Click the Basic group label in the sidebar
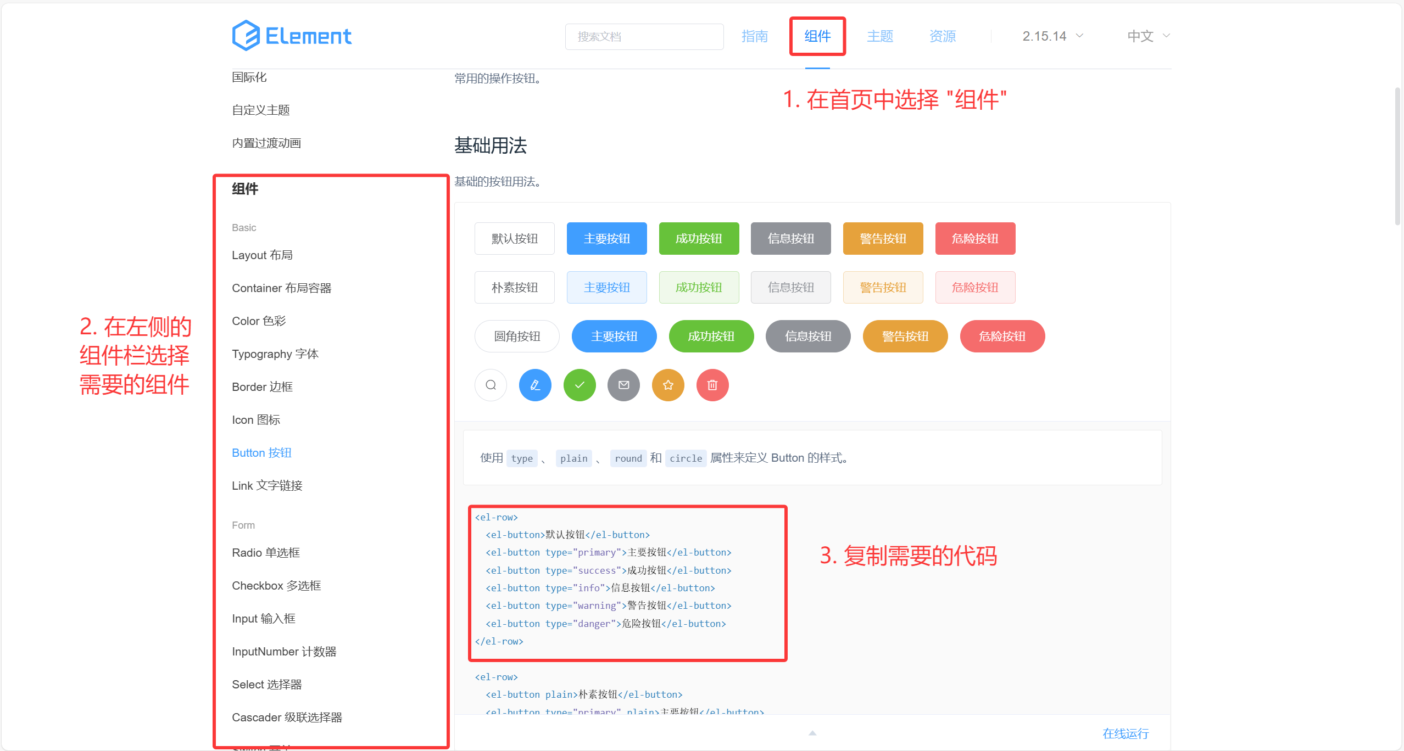 [244, 228]
